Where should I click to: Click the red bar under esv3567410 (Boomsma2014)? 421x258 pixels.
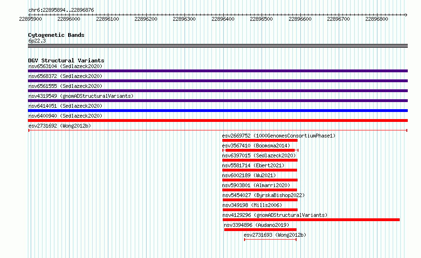pos(260,150)
